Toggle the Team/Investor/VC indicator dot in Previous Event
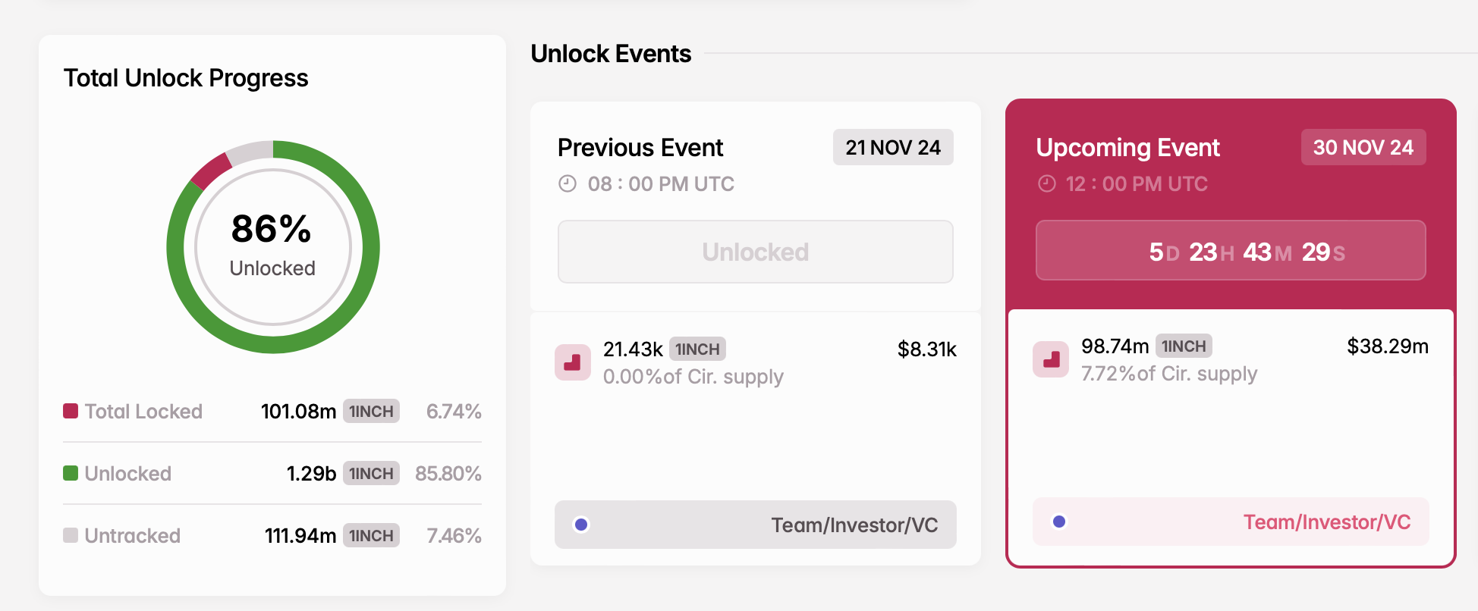Screen dimensions: 1478x611 pyautogui.click(x=581, y=523)
